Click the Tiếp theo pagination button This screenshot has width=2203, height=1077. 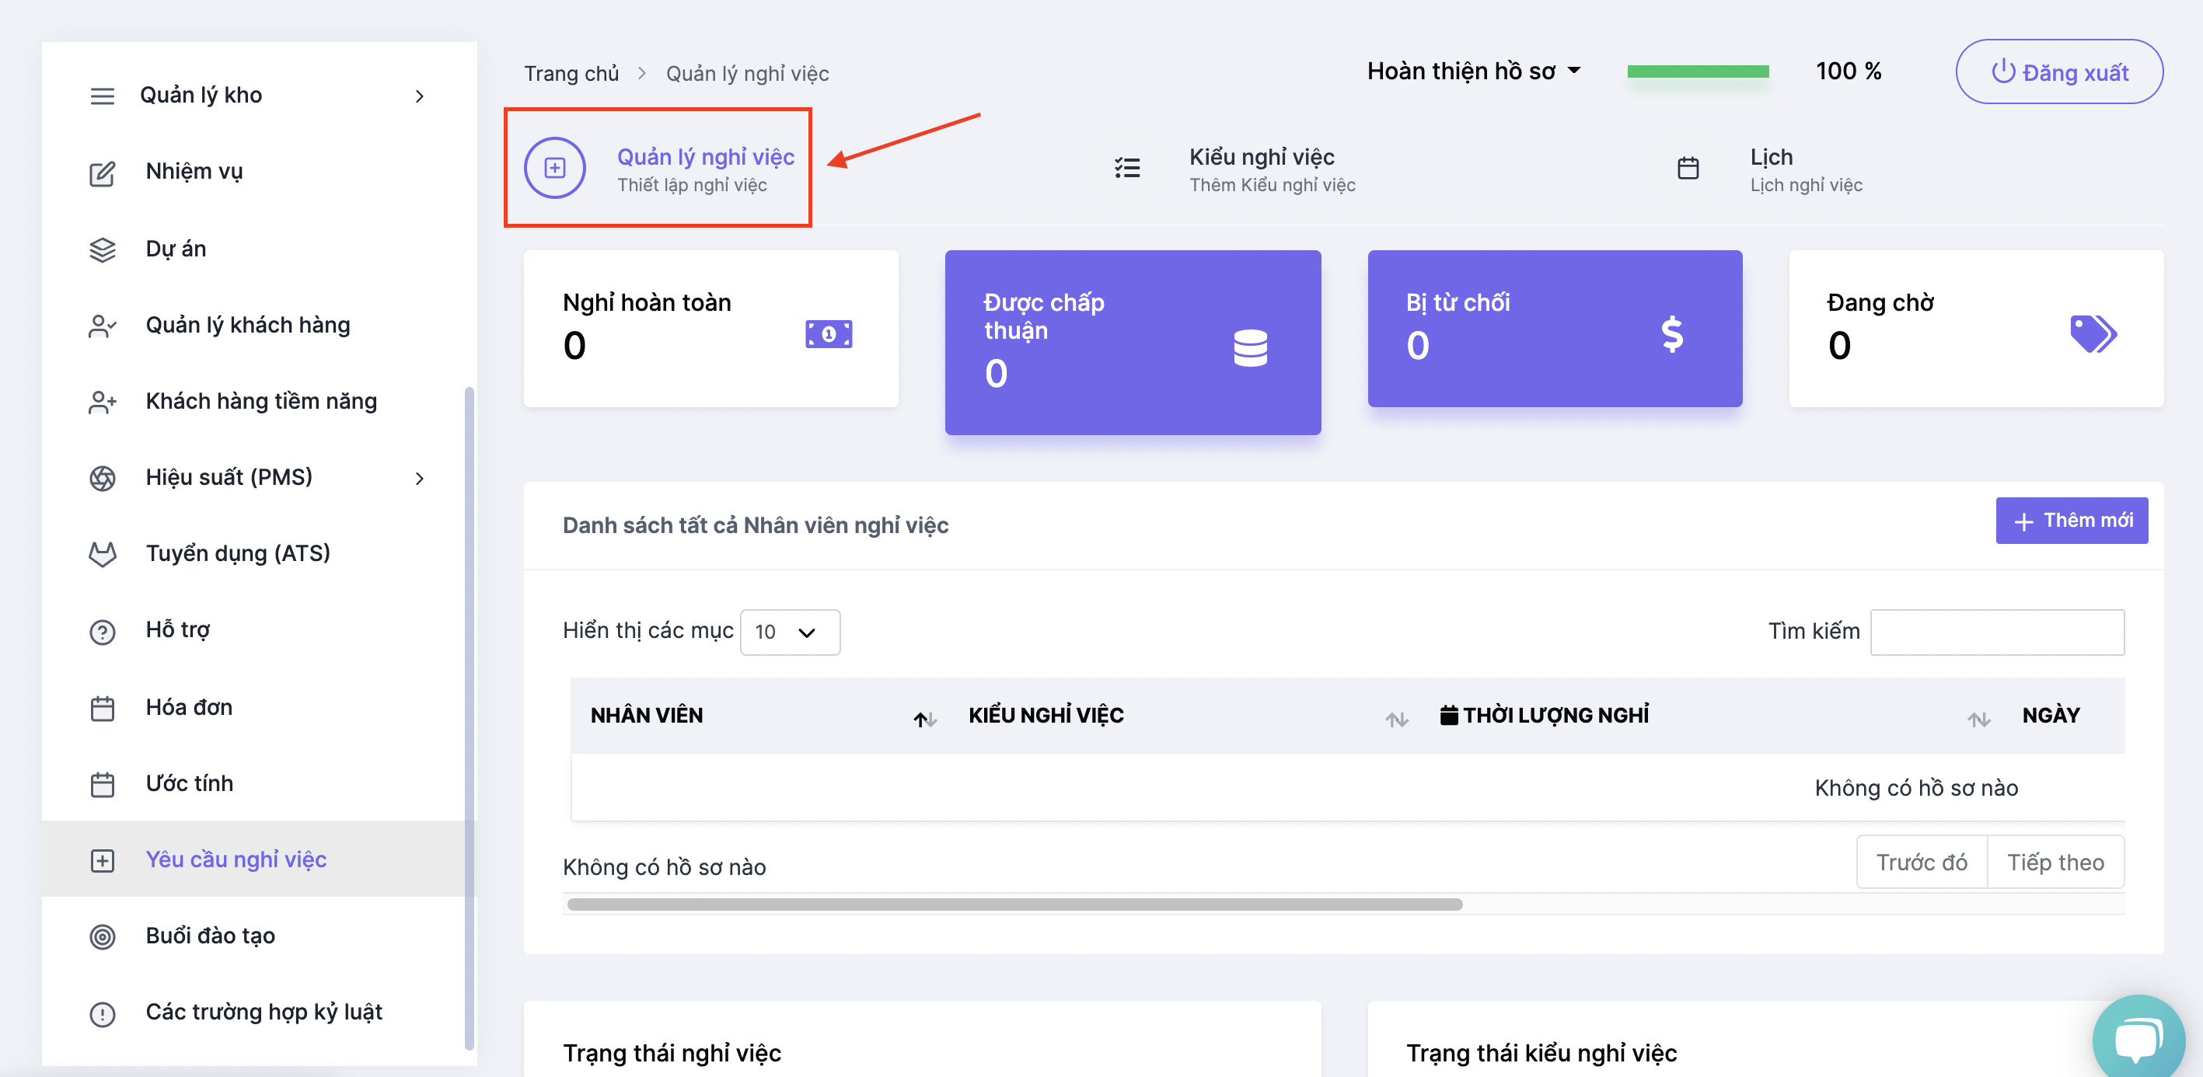pos(2055,862)
